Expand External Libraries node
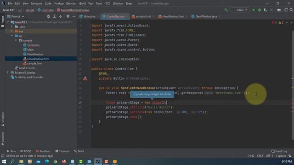 pos(8,72)
